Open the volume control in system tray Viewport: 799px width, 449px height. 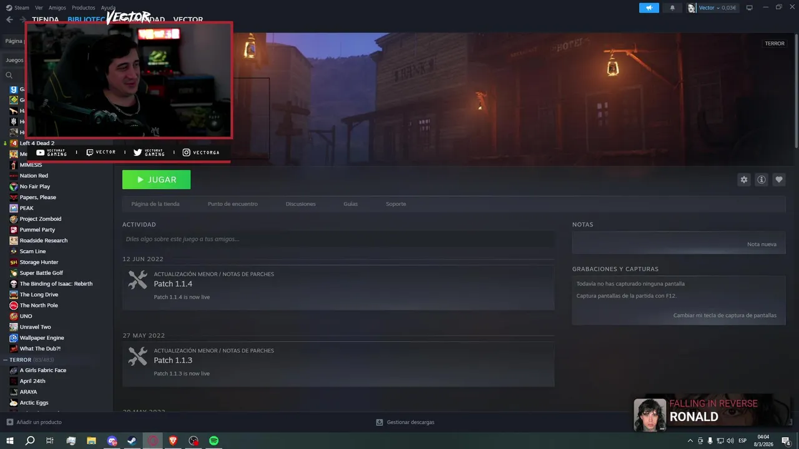(x=730, y=441)
